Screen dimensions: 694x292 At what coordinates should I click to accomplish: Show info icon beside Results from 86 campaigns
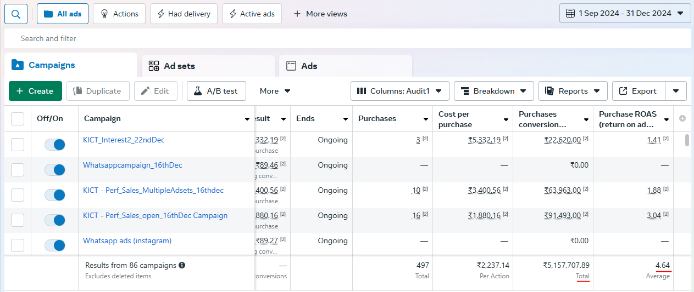click(x=182, y=265)
